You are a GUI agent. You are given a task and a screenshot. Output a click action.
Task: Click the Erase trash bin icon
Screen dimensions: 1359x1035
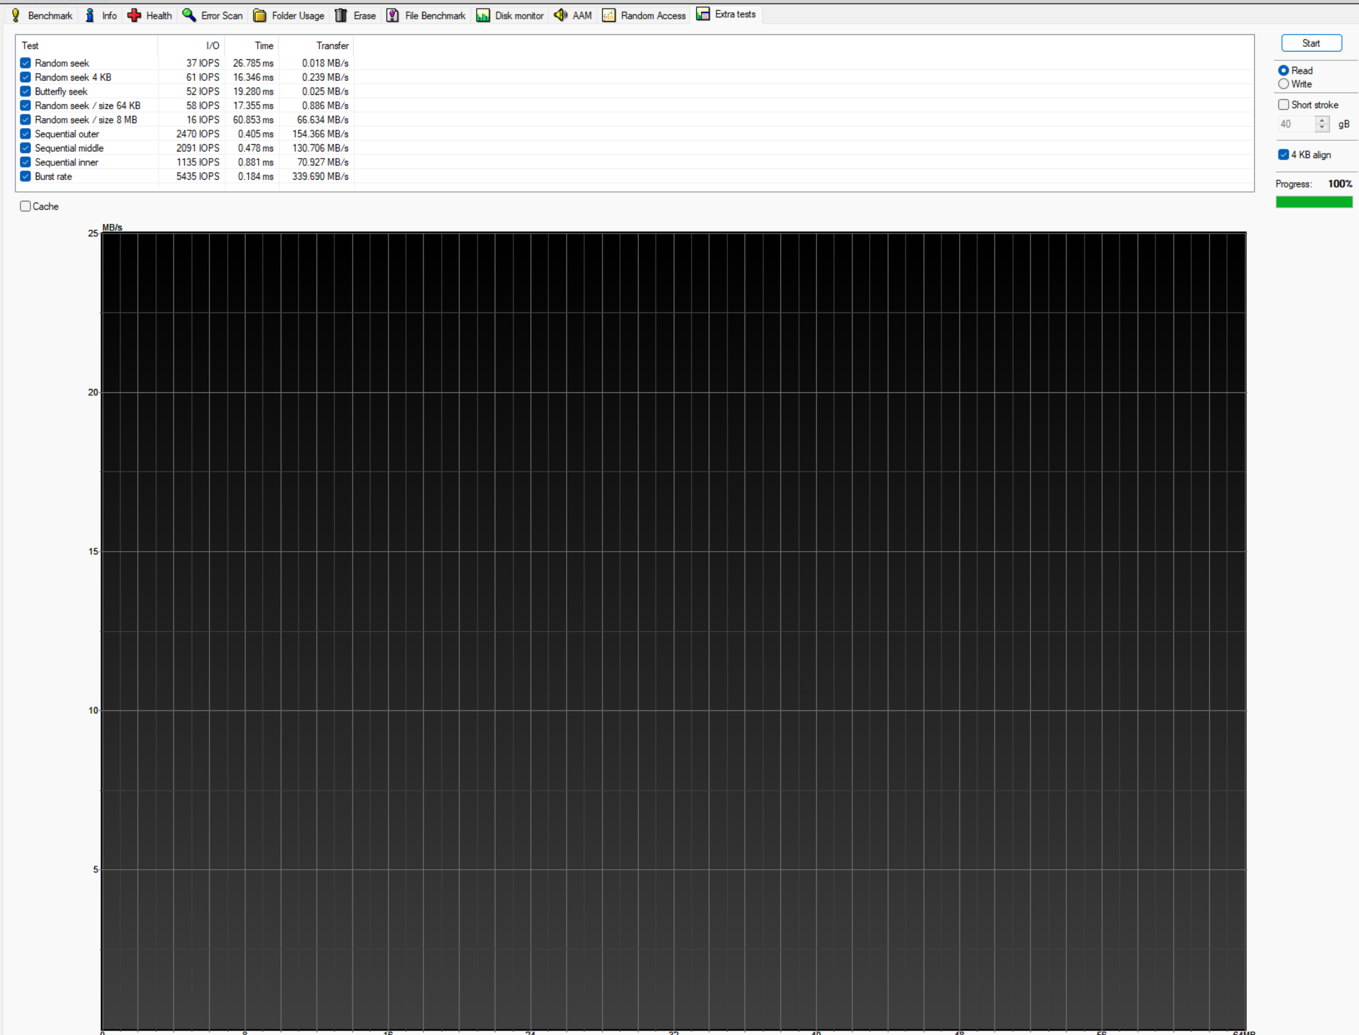tap(341, 16)
